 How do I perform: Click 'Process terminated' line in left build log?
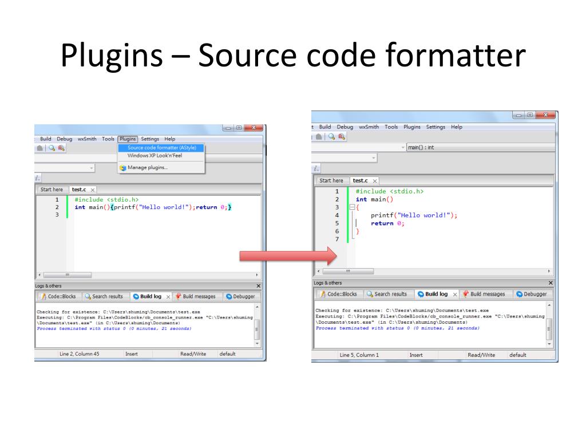114,328
